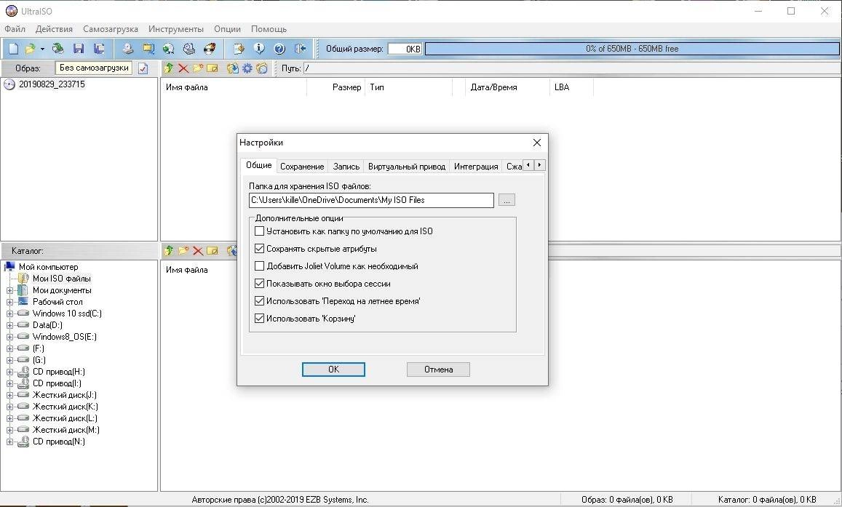Expand the Windows8_OS(E:) drive node
This screenshot has width=842, height=507.
9,337
